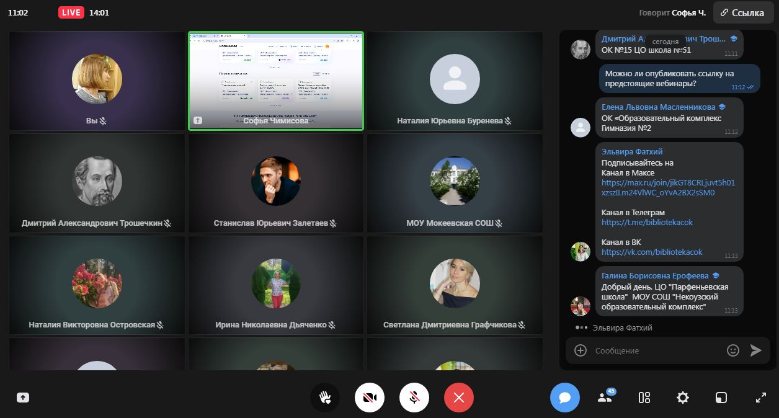The height and width of the screenshot is (418, 779).
Task: Open the t.me/bibliotekacok Telegram link
Action: [x=647, y=222]
